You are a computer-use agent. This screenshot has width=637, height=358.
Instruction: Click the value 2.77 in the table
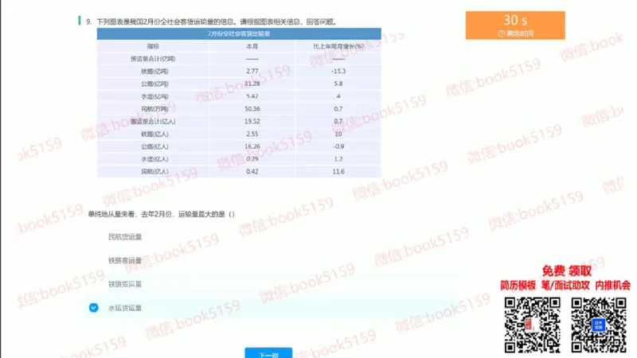[x=252, y=71]
